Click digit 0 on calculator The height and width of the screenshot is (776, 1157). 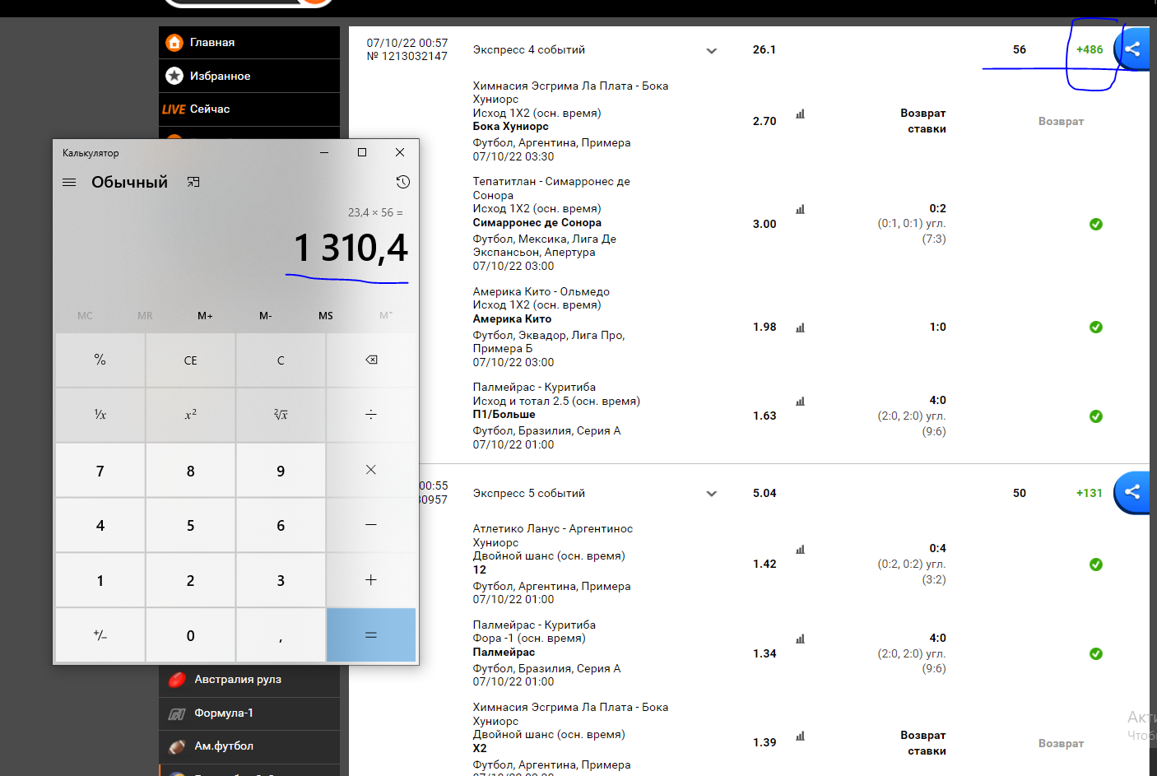click(x=190, y=634)
